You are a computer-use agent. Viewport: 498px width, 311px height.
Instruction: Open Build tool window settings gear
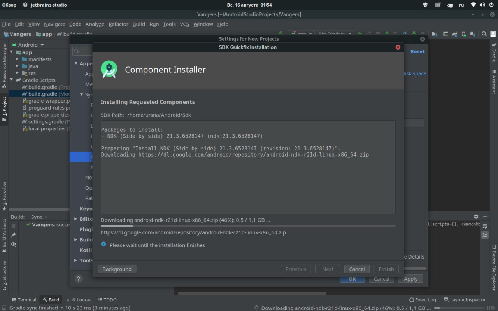(476, 217)
